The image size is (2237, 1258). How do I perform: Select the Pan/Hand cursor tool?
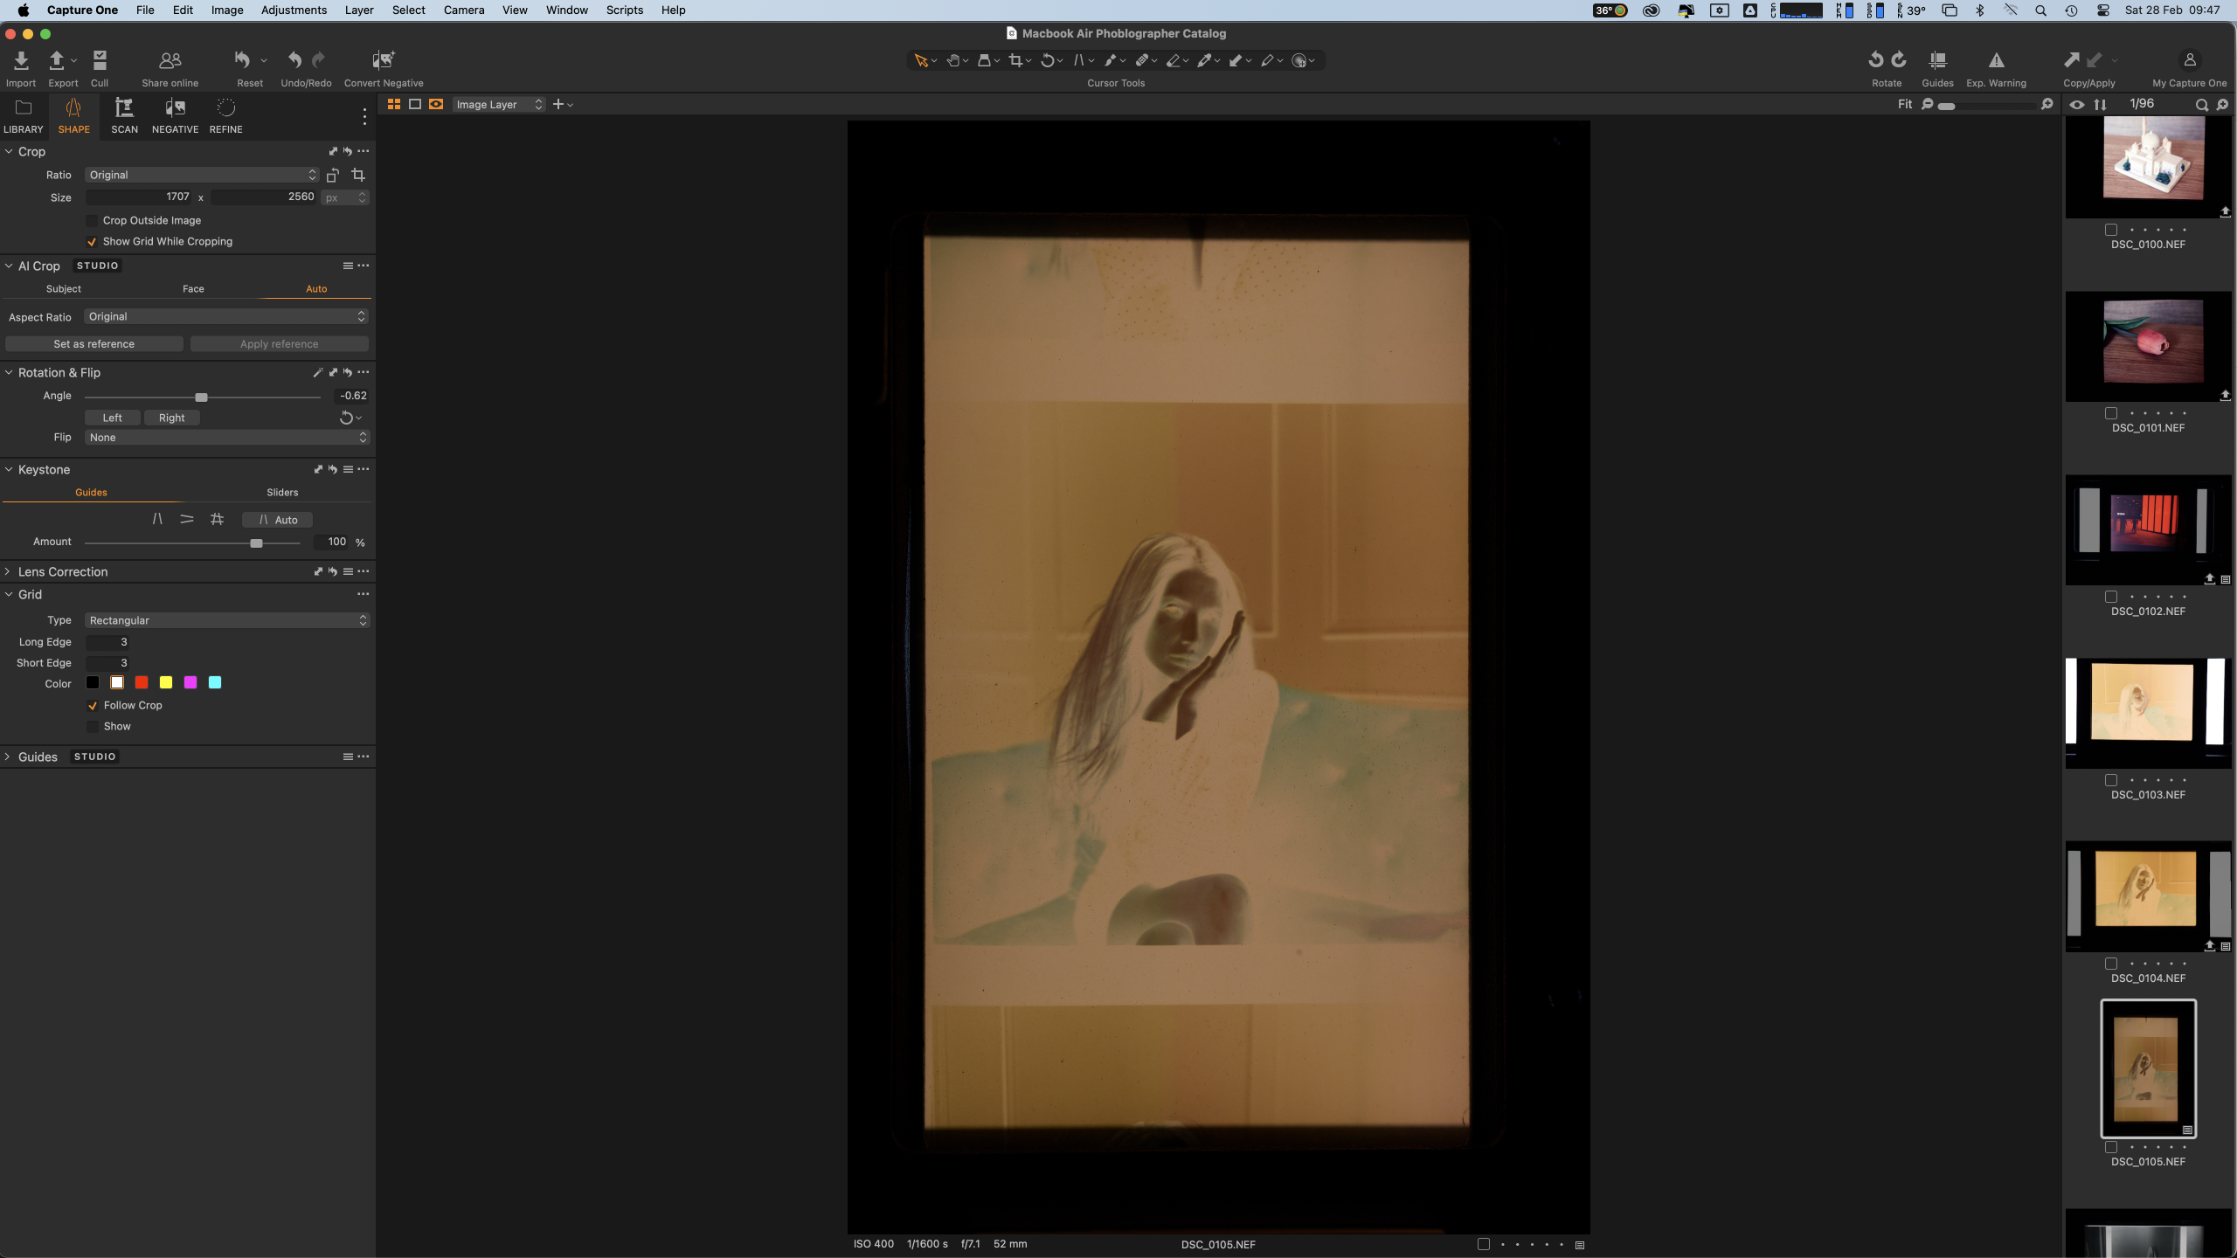pos(952,60)
